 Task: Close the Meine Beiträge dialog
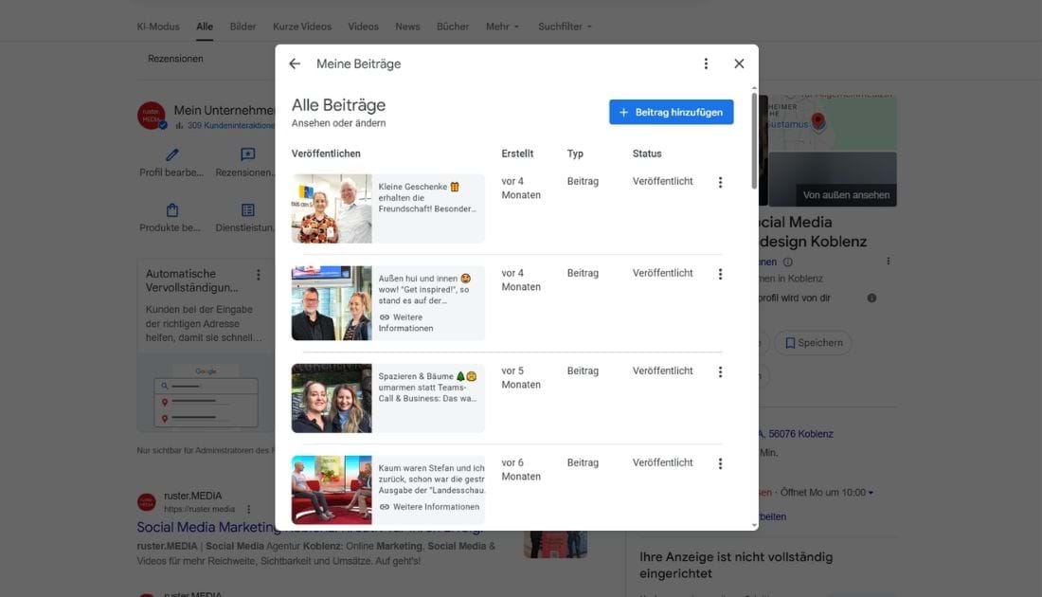click(x=739, y=63)
